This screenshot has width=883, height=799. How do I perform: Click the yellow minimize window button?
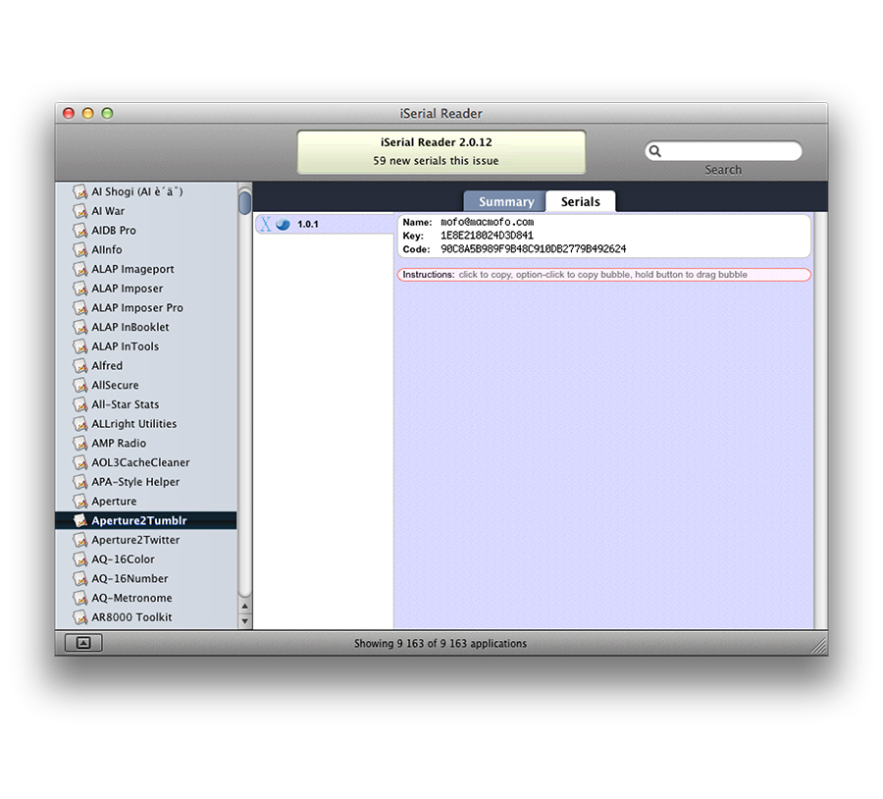88,113
